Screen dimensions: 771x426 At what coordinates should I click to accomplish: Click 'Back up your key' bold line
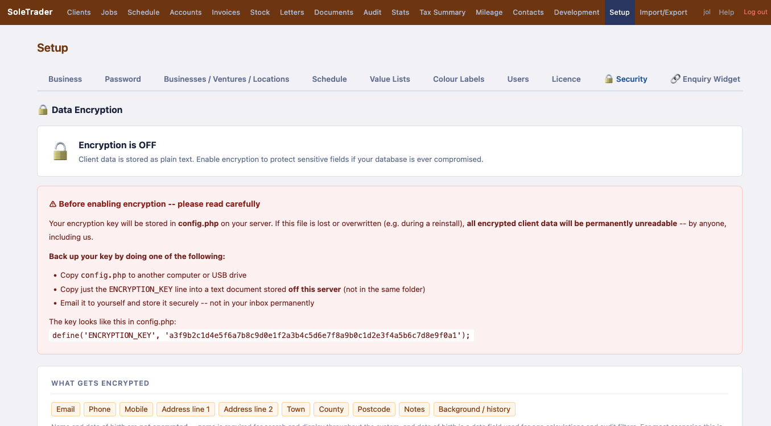point(137,256)
